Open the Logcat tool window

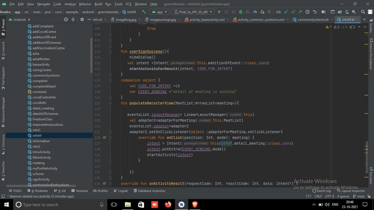(x=121, y=191)
